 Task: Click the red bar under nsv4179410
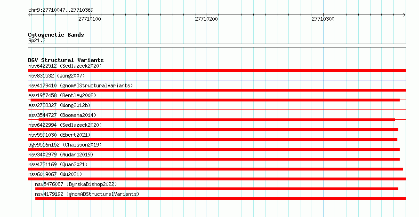coord(217,90)
